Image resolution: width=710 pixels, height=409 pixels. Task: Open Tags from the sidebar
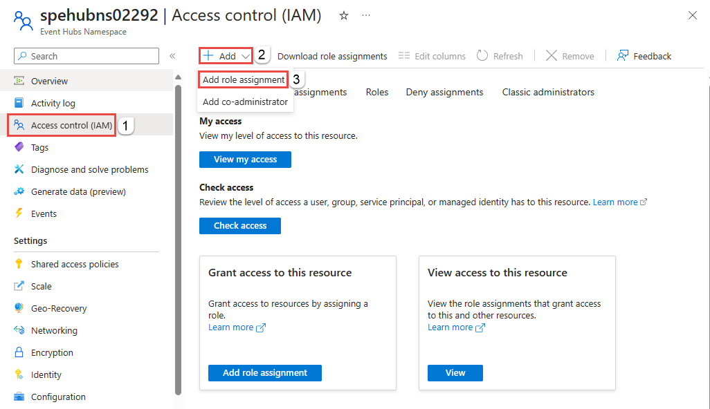point(87,147)
